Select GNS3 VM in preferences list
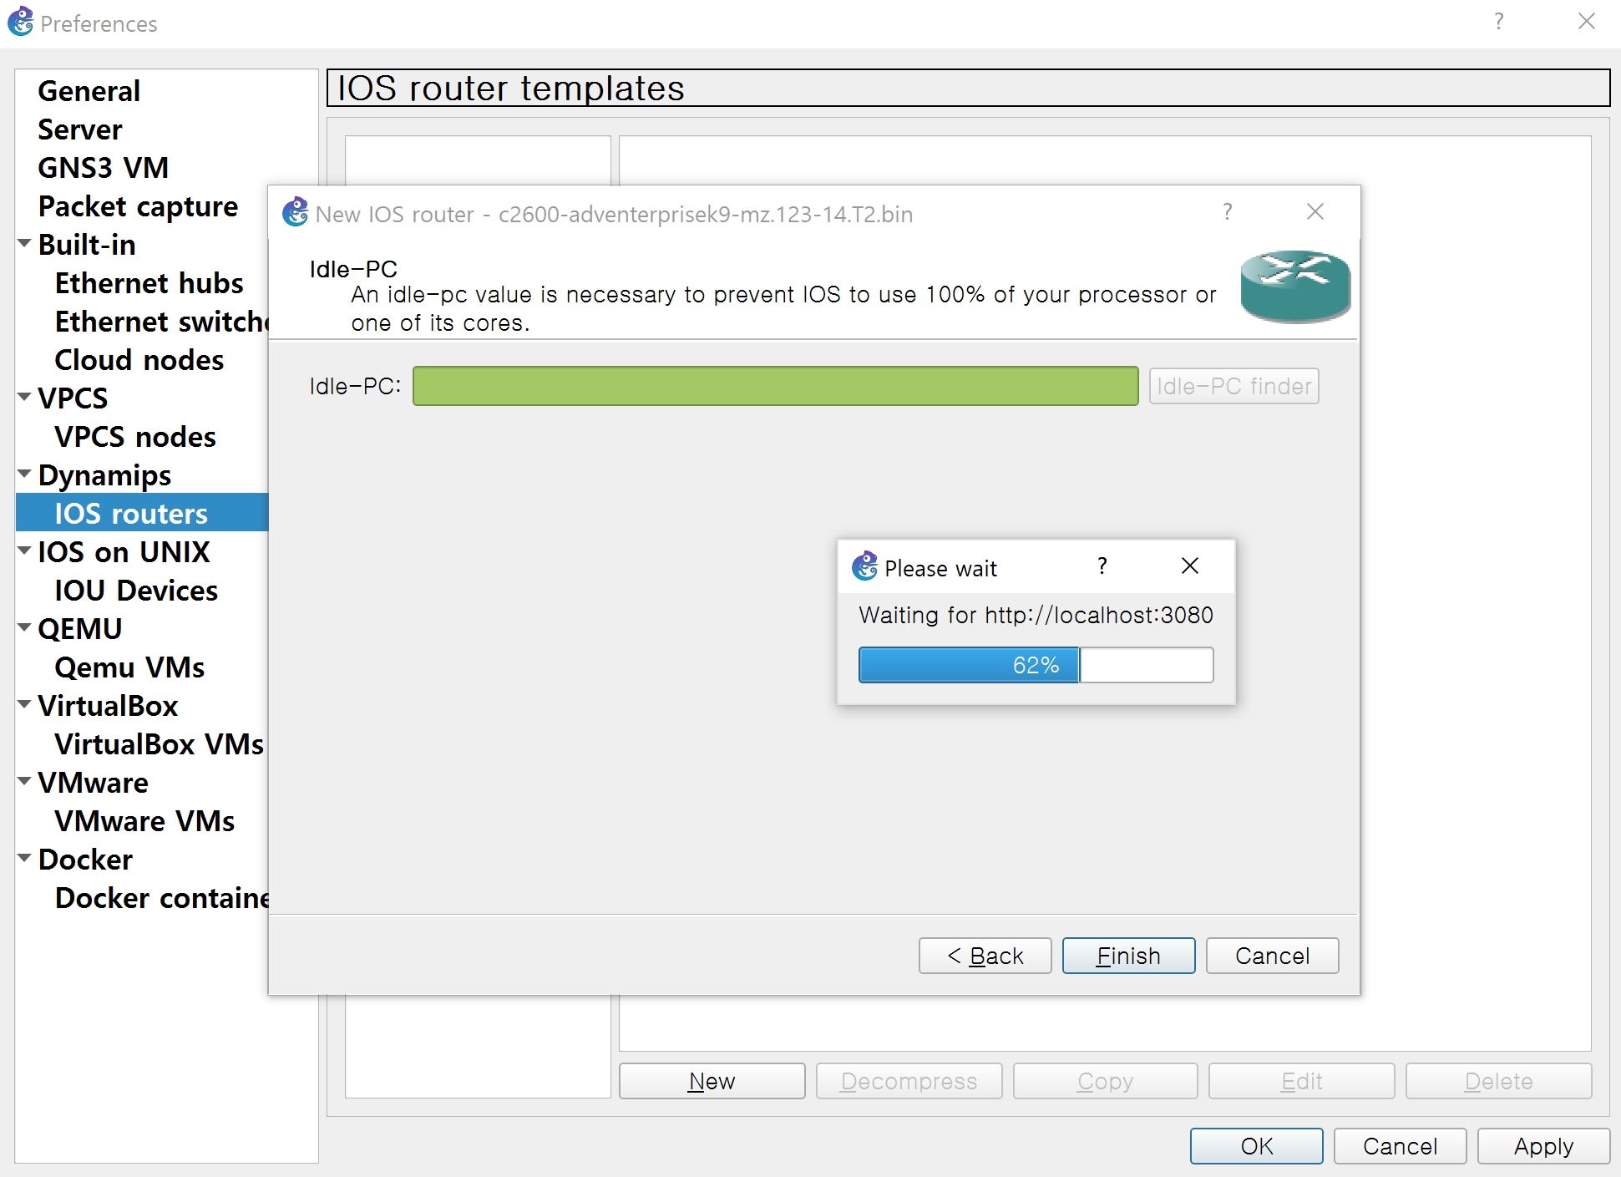This screenshot has height=1177, width=1621. click(x=104, y=168)
